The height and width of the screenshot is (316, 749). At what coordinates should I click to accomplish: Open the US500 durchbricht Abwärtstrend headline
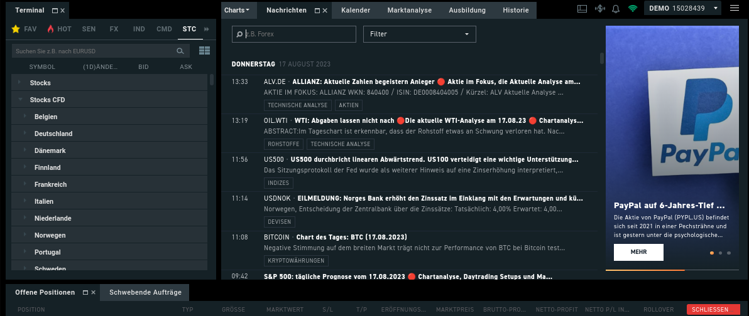click(x=434, y=160)
